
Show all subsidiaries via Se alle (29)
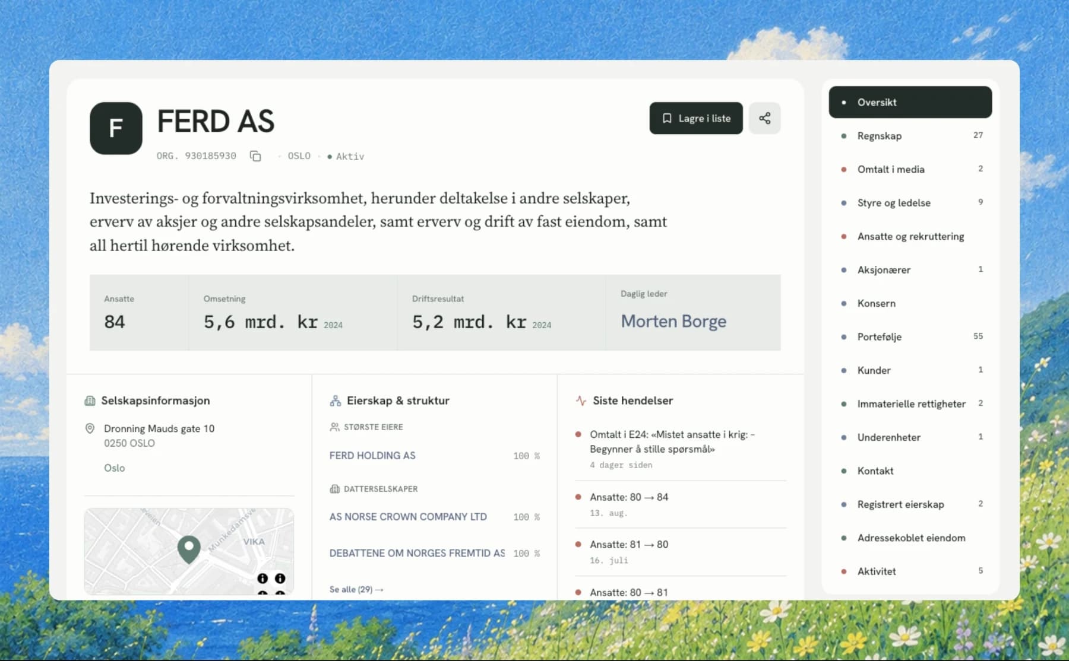click(x=356, y=589)
